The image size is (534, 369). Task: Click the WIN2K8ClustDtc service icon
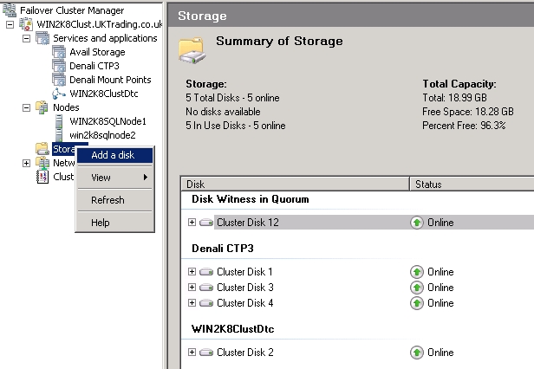point(59,94)
